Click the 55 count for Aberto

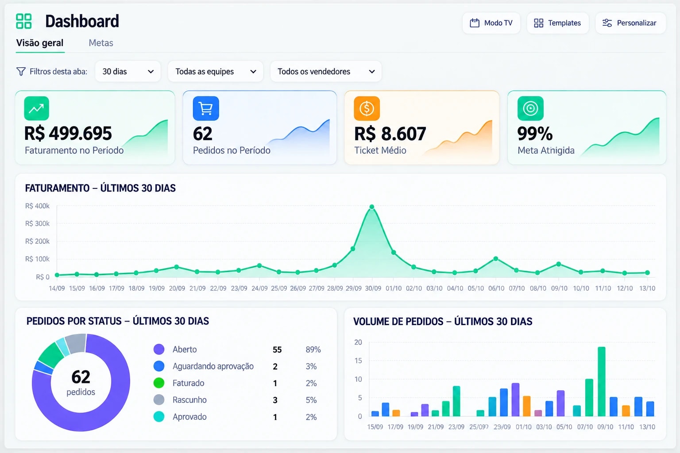click(277, 349)
